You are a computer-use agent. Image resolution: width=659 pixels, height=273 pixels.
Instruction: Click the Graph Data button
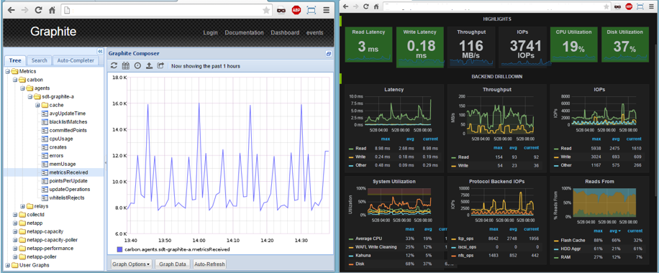coord(173,264)
